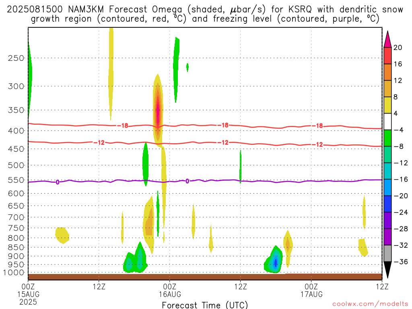Click the gray colorbar segment between -32 and -36

(387, 253)
